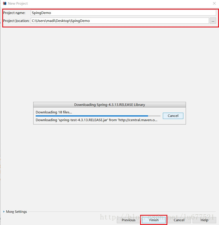This screenshot has height=225, width=219.
Task: Click the 'Project name:' label
Action: pos(14,13)
